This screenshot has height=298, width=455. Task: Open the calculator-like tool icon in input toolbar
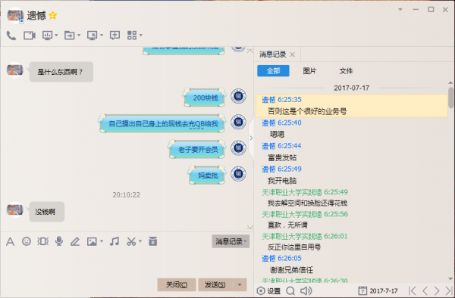pyautogui.click(x=153, y=241)
